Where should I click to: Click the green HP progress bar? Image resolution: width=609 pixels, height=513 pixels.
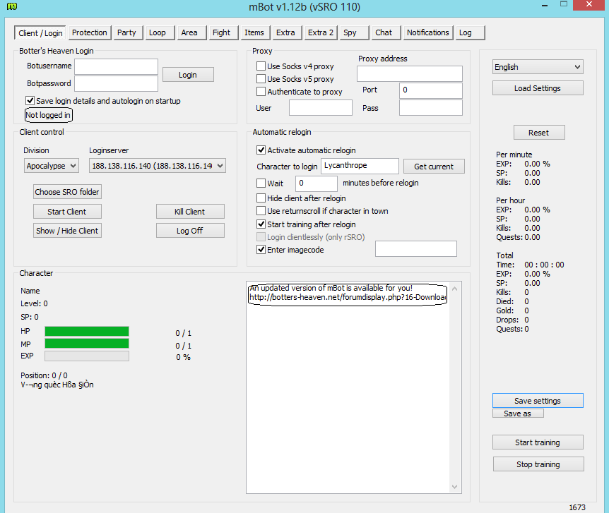(87, 331)
